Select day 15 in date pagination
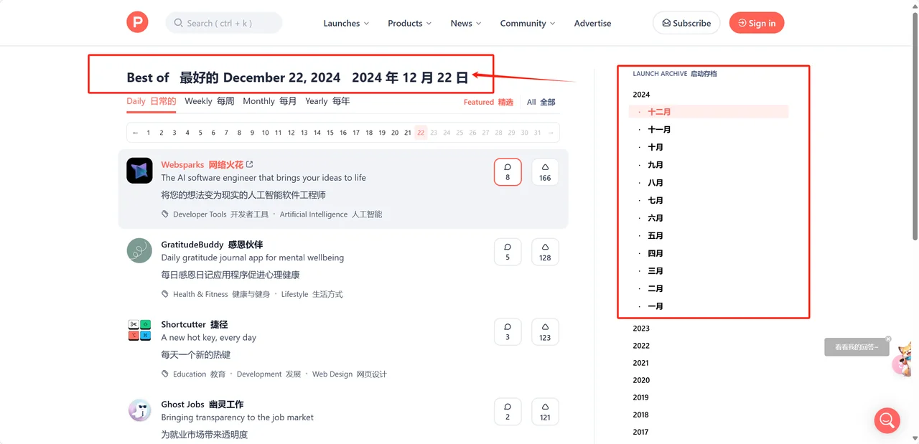The height and width of the screenshot is (444, 919). point(330,133)
